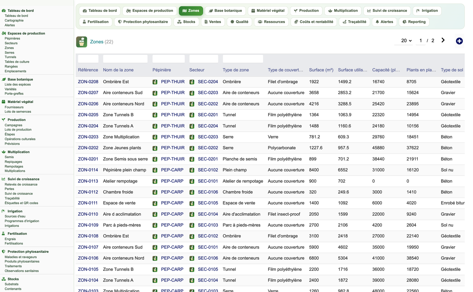This screenshot has width=473, height=292.
Task: Click Protection phytosanitaire shield icon in sidebar
Action: (x=4, y=251)
